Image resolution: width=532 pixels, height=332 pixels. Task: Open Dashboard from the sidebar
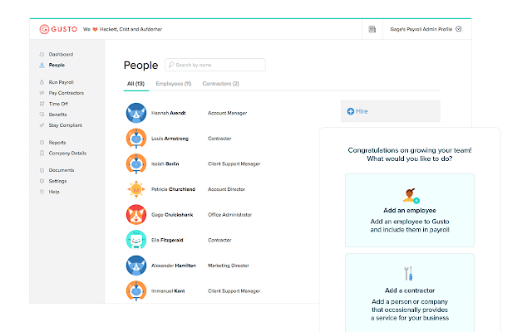click(x=61, y=55)
